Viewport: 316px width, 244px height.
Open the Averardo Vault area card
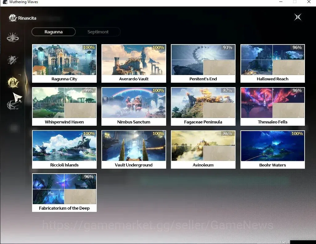tap(133, 63)
